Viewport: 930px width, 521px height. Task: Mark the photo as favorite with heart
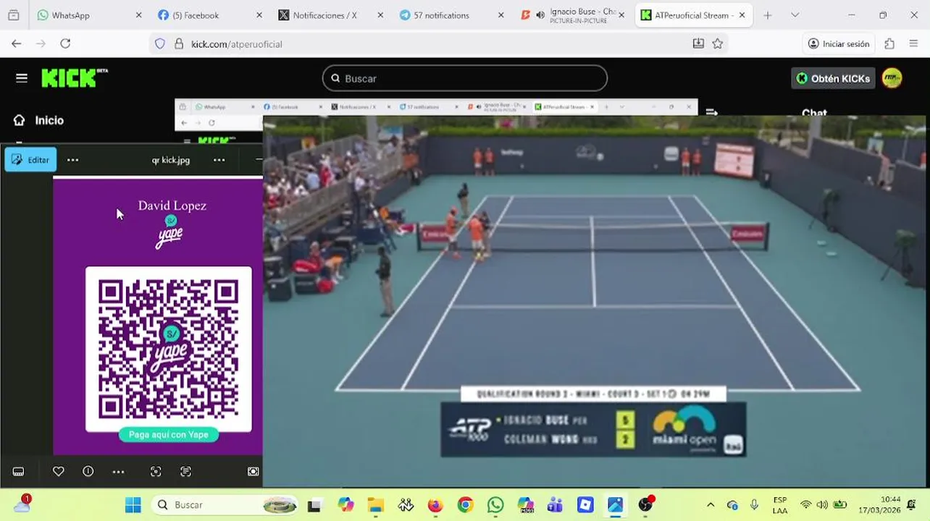point(59,471)
